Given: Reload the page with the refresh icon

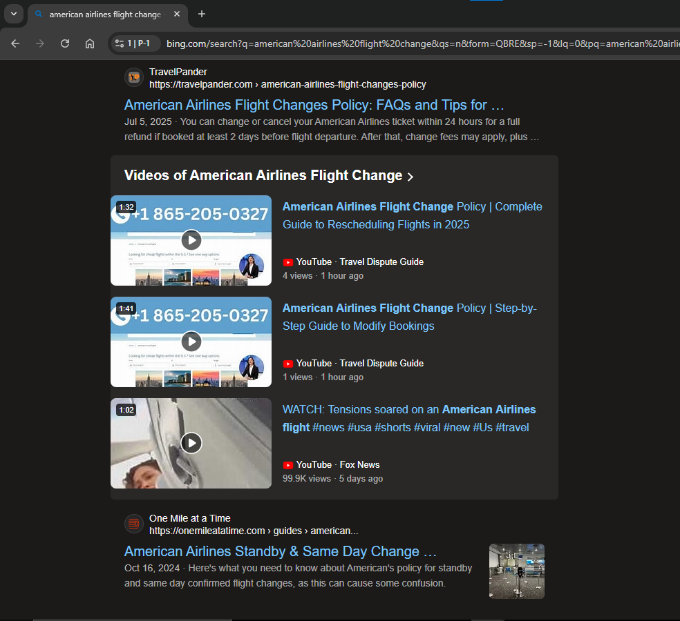Looking at the screenshot, I should 65,43.
